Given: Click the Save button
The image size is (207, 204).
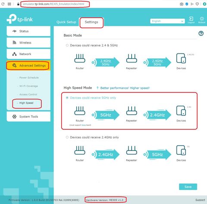Looking at the screenshot, I should (188, 187).
